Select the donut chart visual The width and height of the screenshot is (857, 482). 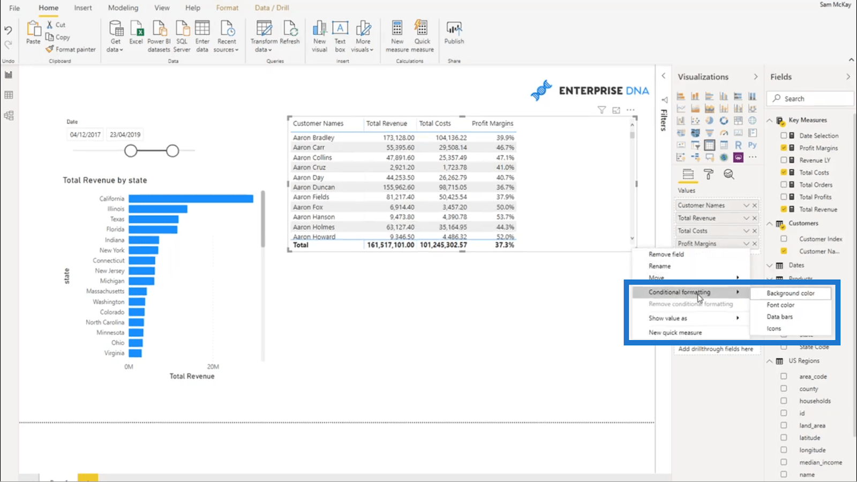724,120
